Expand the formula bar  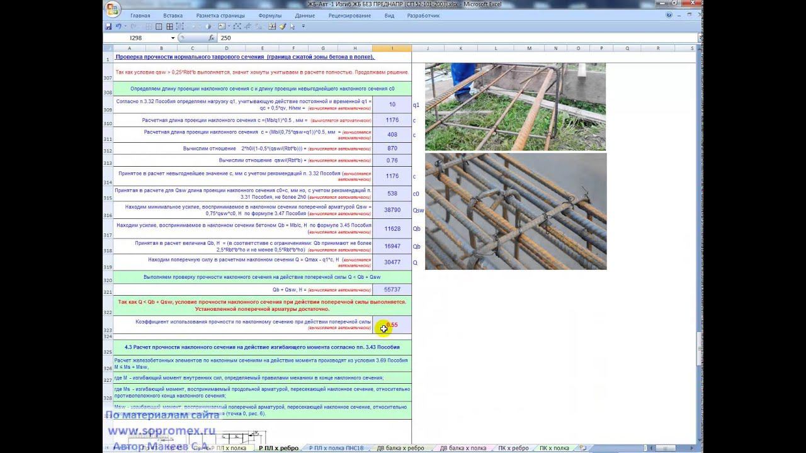tap(700, 38)
